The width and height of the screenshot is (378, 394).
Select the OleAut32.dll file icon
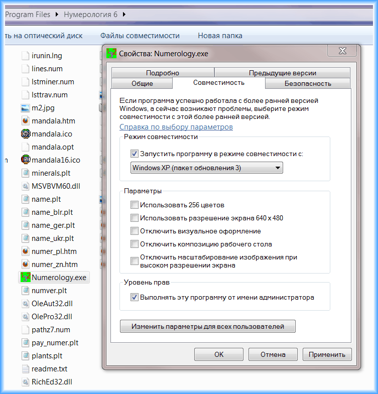pyautogui.click(x=26, y=304)
